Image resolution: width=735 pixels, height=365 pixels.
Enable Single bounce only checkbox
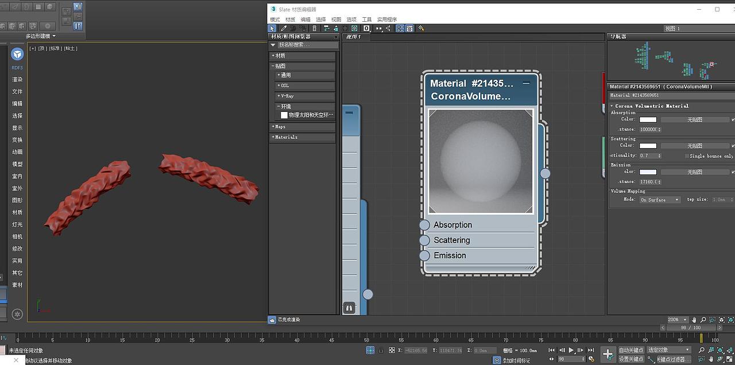point(687,156)
